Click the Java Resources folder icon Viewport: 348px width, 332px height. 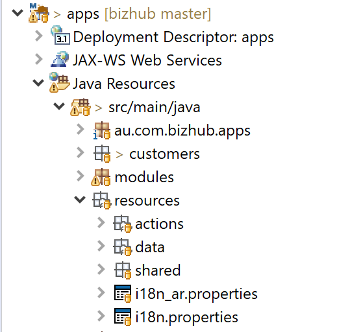[59, 82]
